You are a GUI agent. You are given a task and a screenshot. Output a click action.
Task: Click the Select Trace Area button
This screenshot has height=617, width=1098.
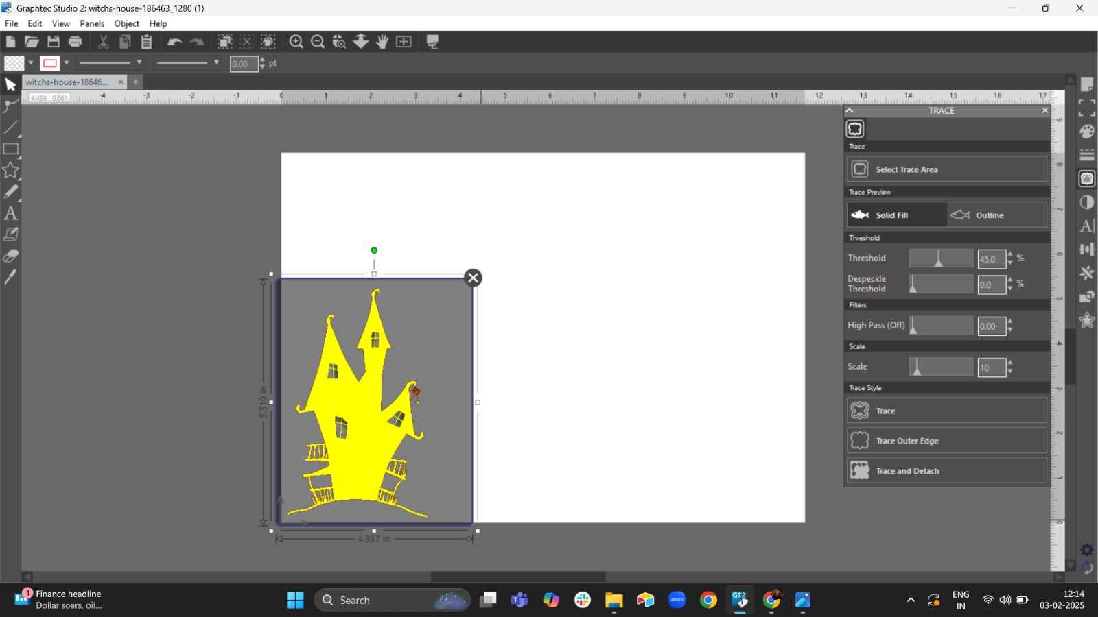tap(947, 169)
